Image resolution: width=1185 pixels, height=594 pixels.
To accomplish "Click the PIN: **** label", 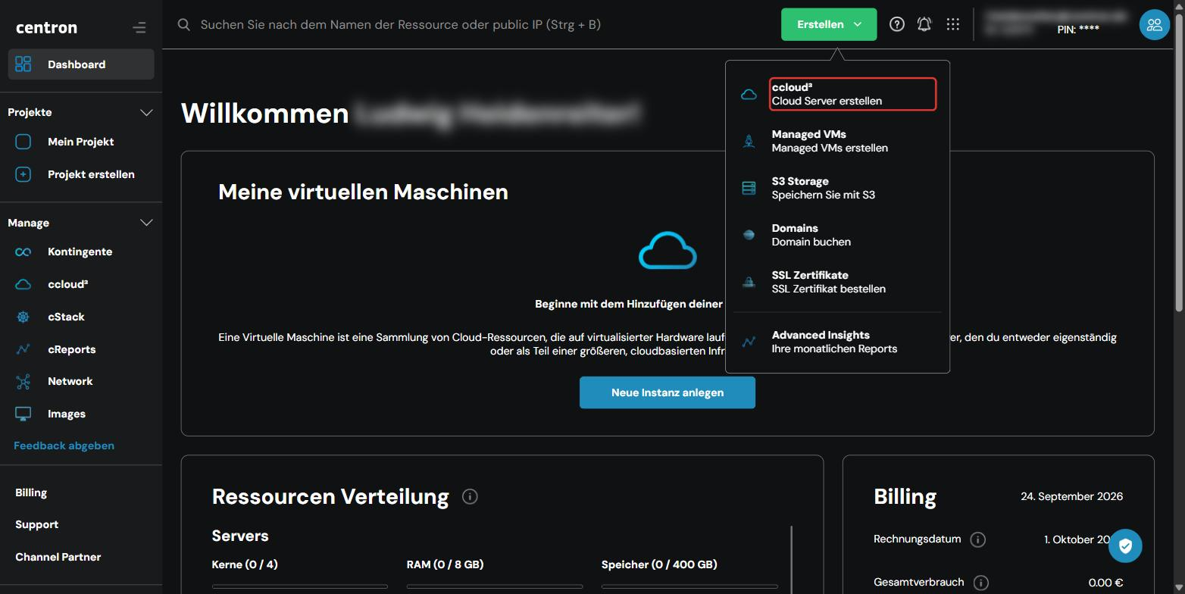I will point(1078,30).
